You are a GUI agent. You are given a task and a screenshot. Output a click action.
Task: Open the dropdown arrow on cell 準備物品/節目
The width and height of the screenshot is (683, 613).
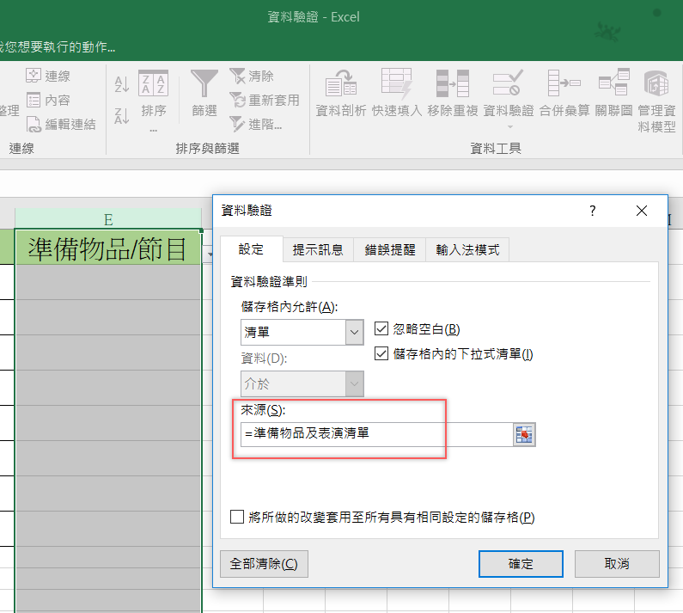coord(210,254)
